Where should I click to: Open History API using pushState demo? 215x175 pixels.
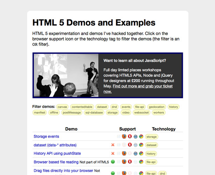pyautogui.click(x=57, y=153)
